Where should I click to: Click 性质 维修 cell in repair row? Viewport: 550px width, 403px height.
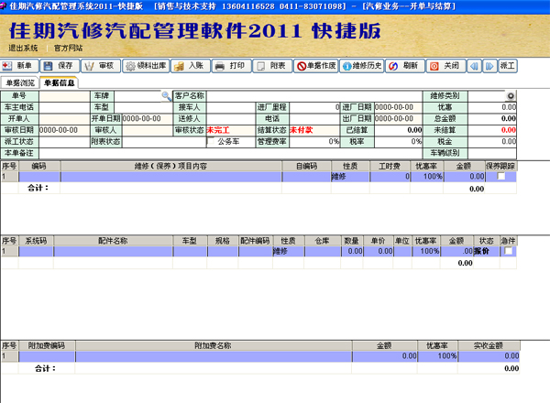350,177
